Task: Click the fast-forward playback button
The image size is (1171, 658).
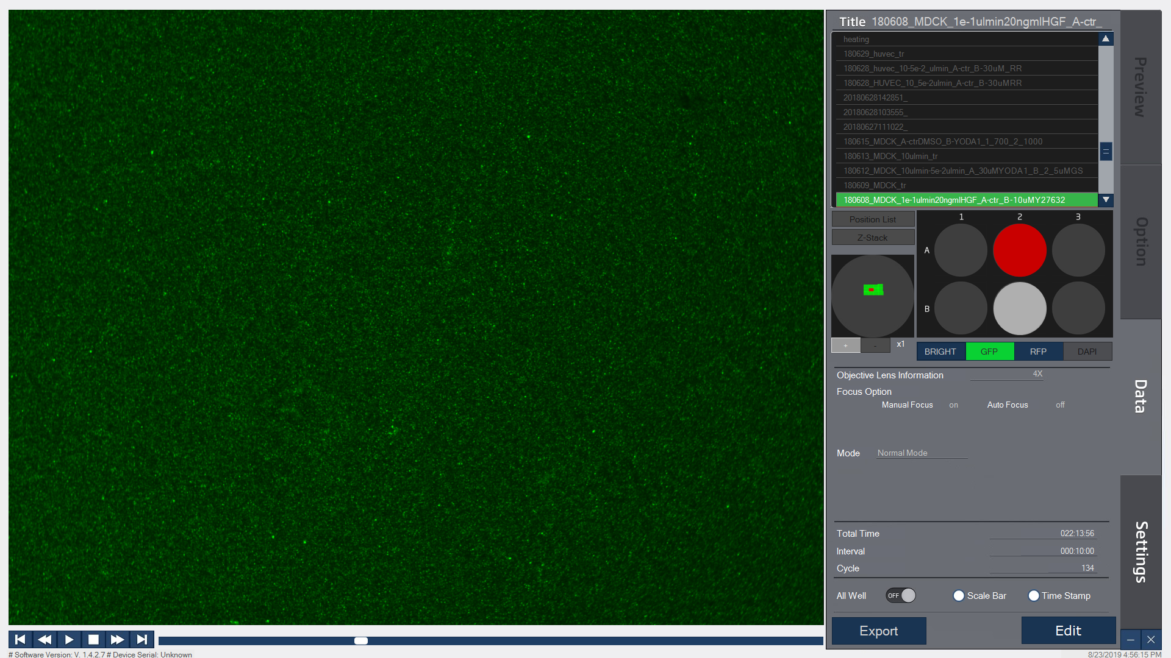Action: pos(117,639)
